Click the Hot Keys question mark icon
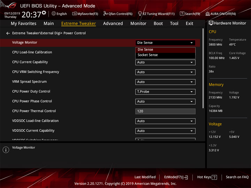The image size is (251, 188). (x=214, y=177)
